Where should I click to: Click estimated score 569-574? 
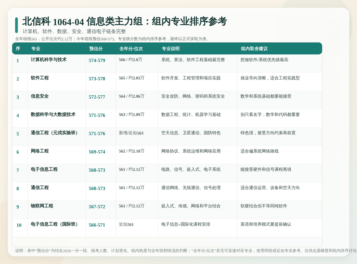[x=97, y=152]
